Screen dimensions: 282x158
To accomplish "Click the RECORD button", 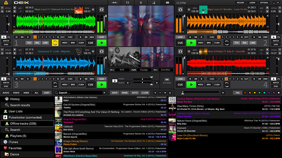I will (240, 2).
